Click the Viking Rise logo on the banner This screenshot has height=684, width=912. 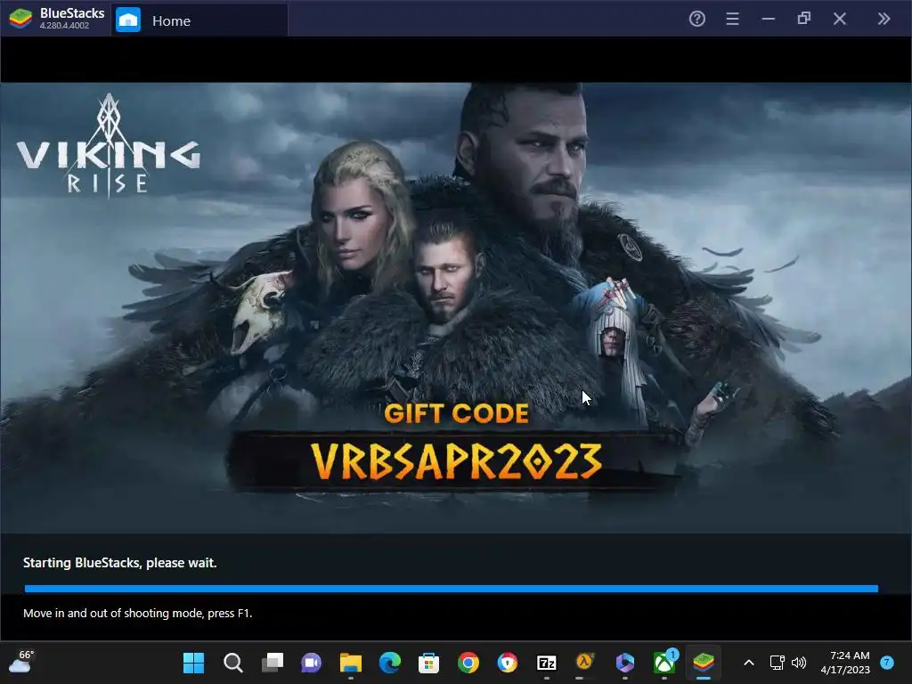click(x=108, y=145)
